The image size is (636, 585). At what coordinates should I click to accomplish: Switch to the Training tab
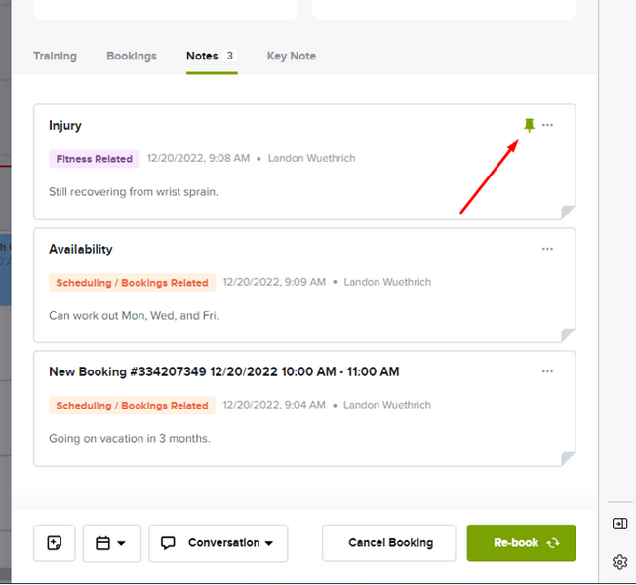coord(56,56)
